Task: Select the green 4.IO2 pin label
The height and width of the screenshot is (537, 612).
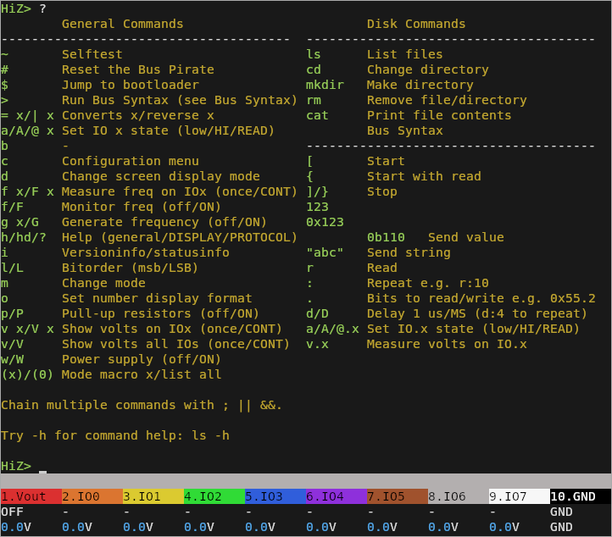Action: [x=214, y=496]
